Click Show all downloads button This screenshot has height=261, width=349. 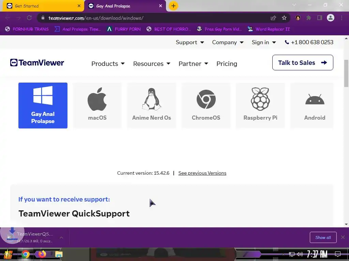tap(323, 238)
